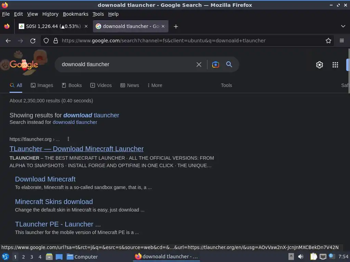This screenshot has width=350, height=262.
Task: Open the tracking protection shield icon
Action: (x=46, y=41)
